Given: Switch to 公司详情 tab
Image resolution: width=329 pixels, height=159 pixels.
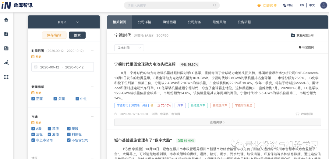Looking at the screenshot, I should (144, 22).
